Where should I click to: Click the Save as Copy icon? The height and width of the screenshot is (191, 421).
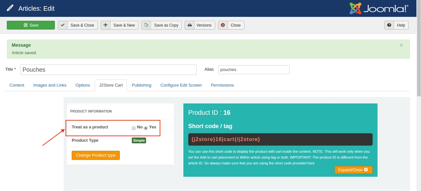point(146,25)
